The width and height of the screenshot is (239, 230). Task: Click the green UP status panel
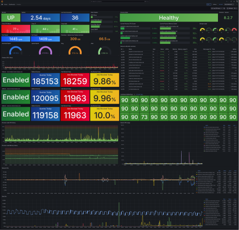click(11, 18)
